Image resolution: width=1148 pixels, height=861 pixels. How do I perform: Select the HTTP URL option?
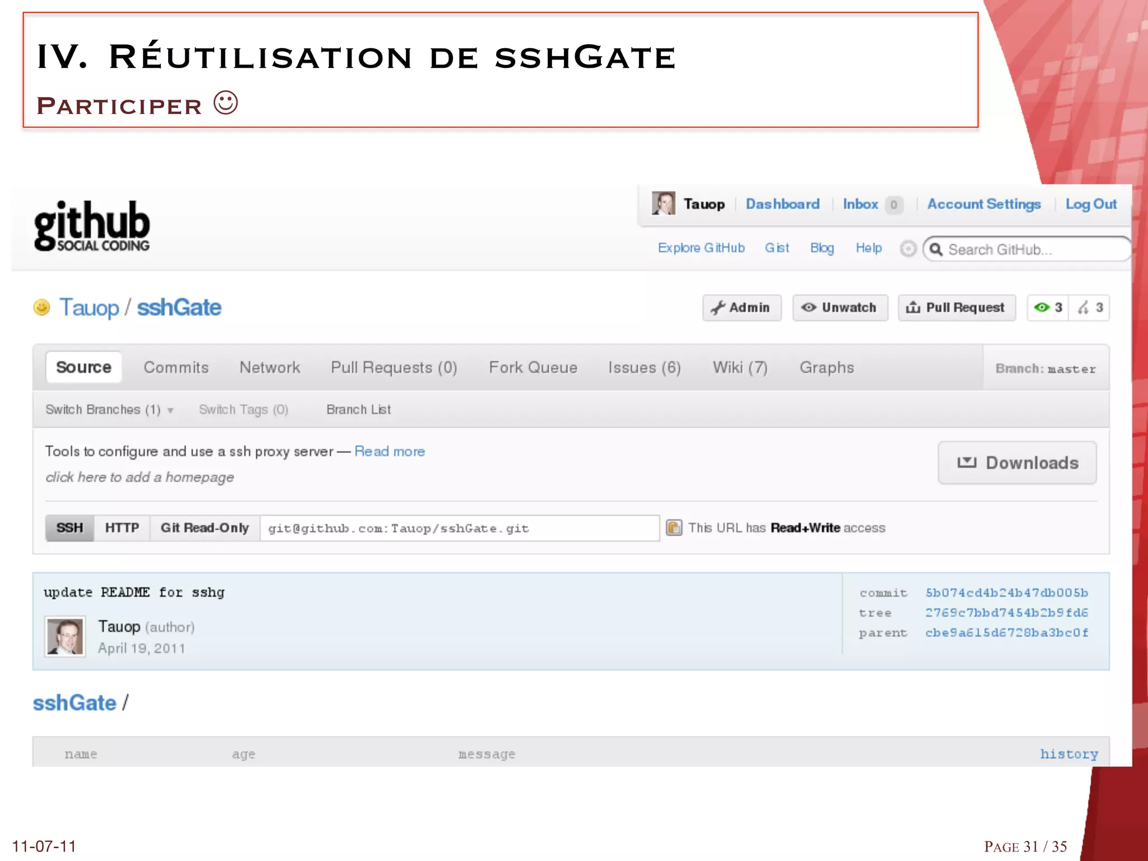pos(122,528)
